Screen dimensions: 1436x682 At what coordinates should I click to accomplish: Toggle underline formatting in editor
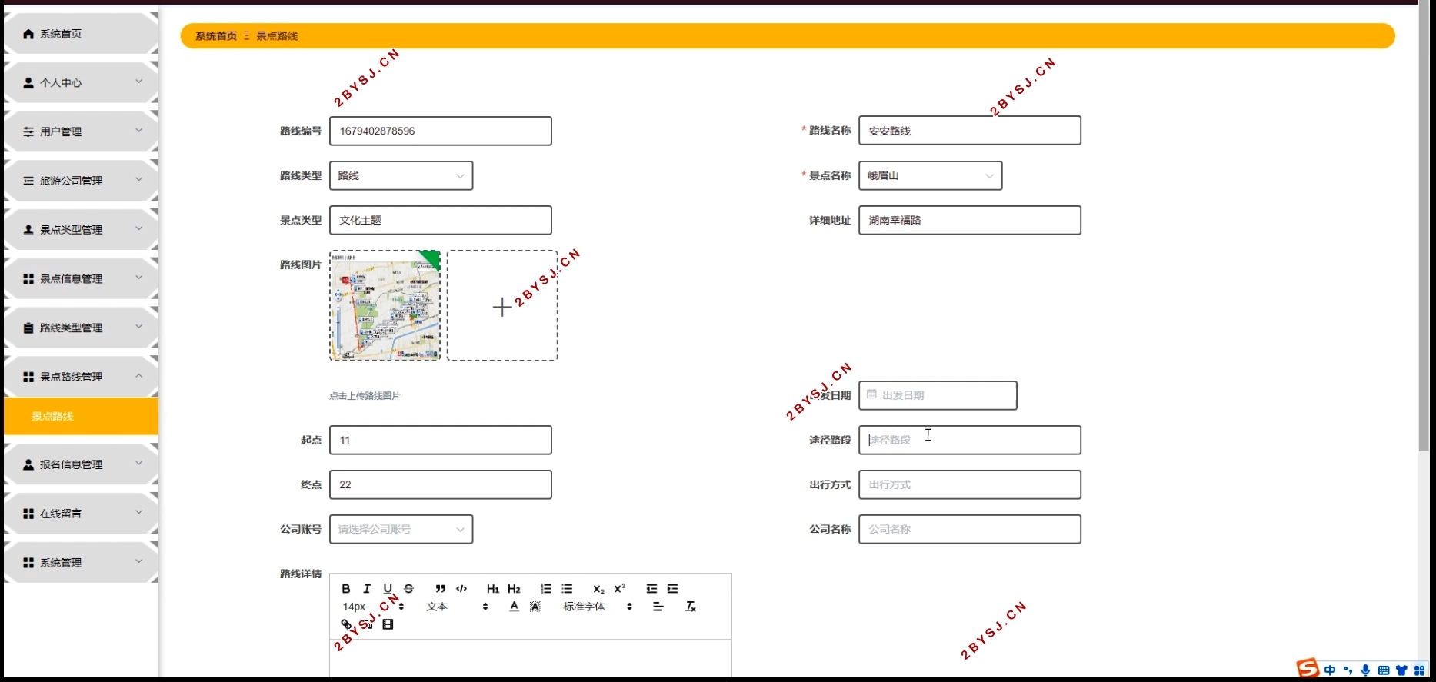click(388, 589)
